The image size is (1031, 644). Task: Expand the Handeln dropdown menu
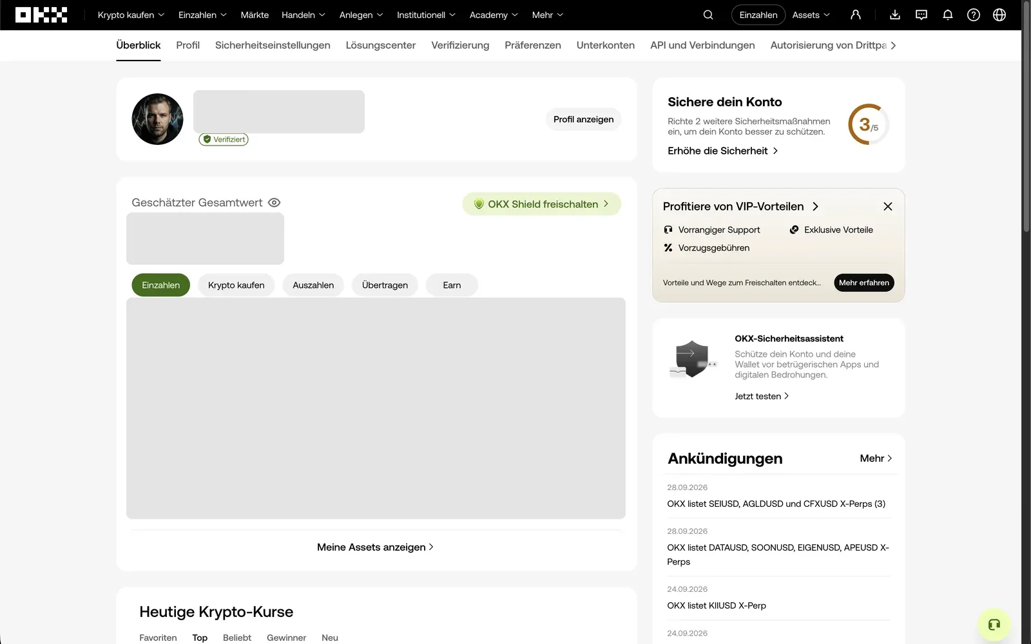304,15
